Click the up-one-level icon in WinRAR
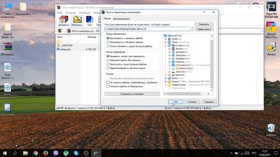 (x=60, y=31)
